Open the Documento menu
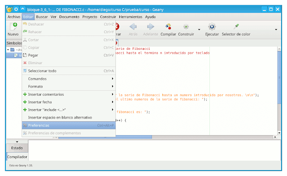287x176 pixels. (69, 17)
